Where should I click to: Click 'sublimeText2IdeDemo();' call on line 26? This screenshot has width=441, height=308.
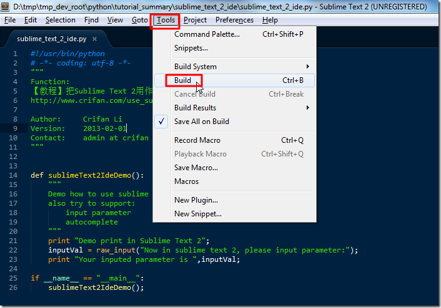(x=96, y=288)
